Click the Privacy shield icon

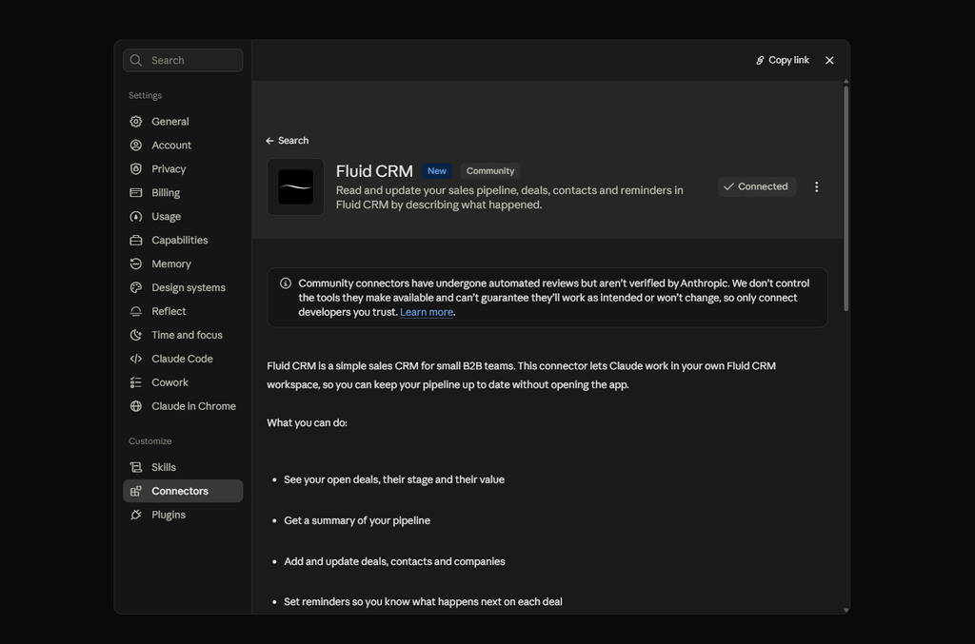[135, 169]
